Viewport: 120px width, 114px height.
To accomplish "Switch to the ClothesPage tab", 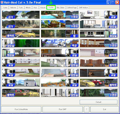I will [72, 7].
